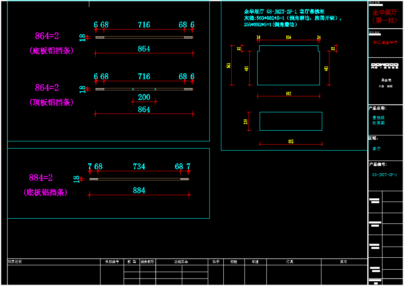Select the heading "金华展厅 GS-JHZT-2F-1 客厅悬挑柜"
This screenshot has width=404, height=286.
coord(284,12)
